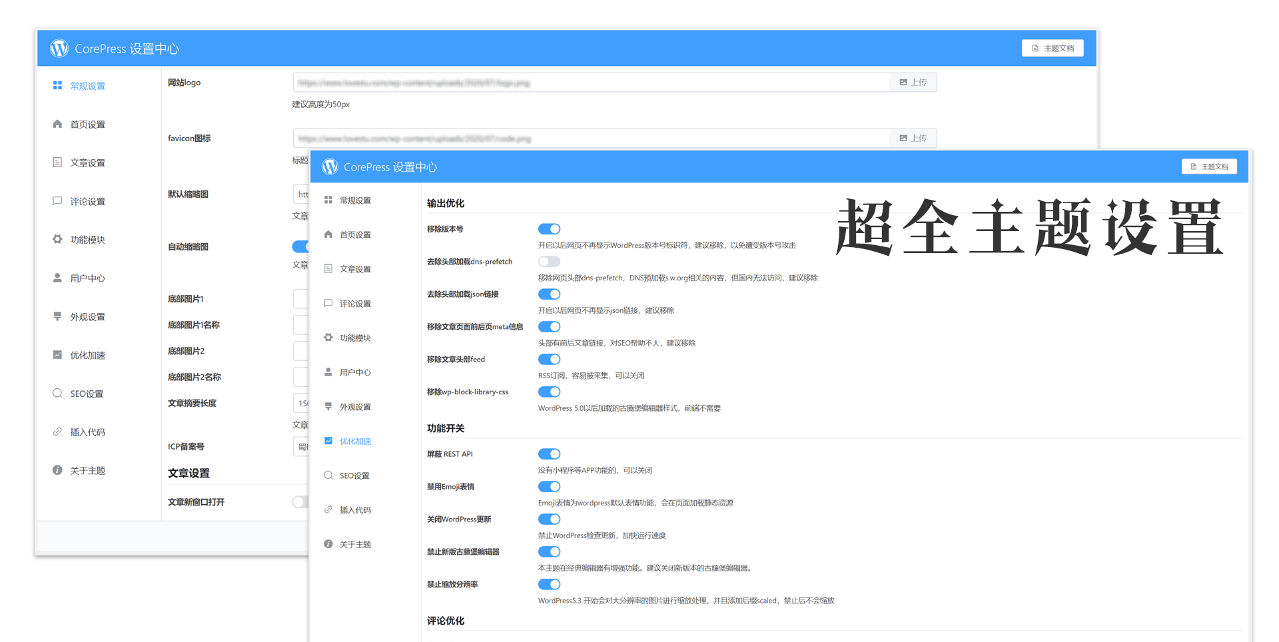Open 文章设置 label in front window sidebar
Viewport: 1279px width, 642px height.
355,269
